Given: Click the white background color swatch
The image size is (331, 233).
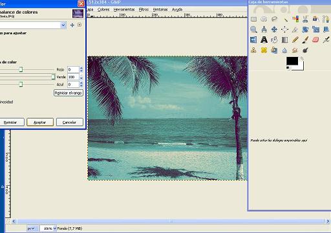Looking at the screenshot, I should 301,67.
